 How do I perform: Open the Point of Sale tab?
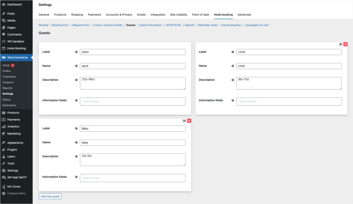(x=200, y=14)
